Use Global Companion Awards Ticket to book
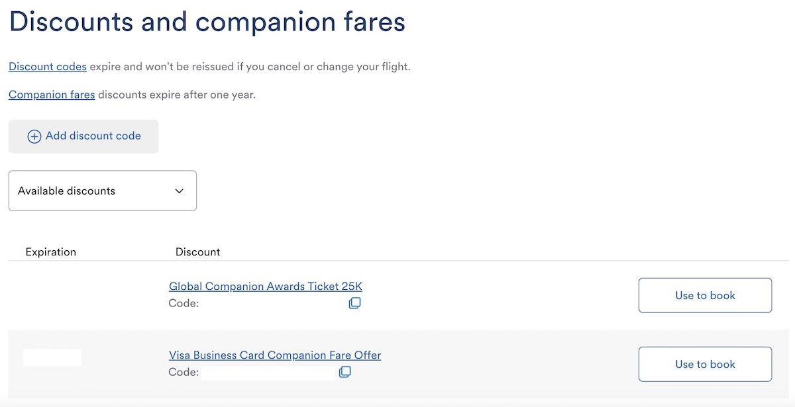The height and width of the screenshot is (407, 795). tap(705, 295)
